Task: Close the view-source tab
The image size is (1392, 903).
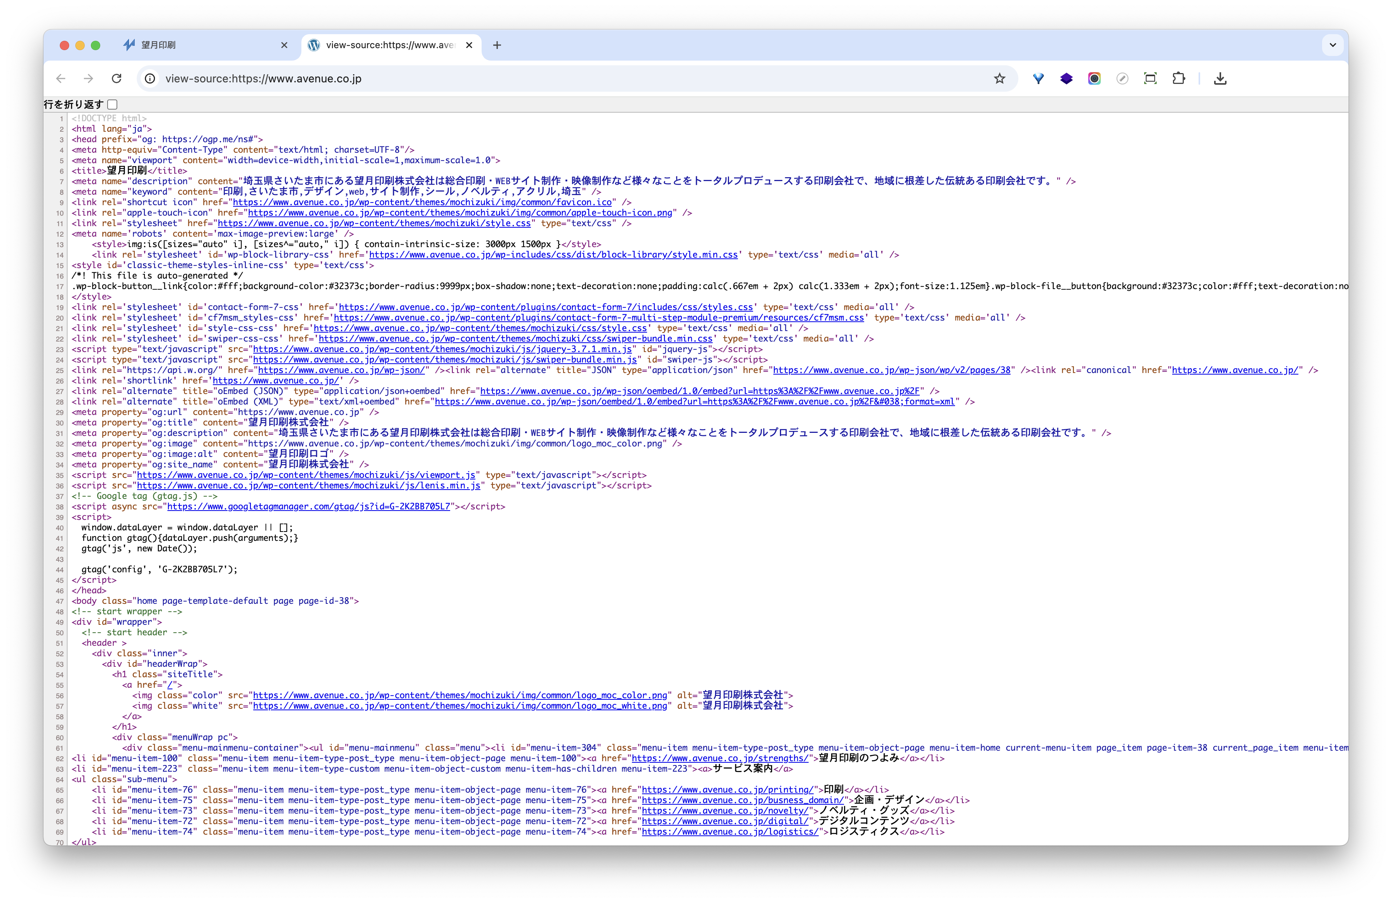Action: click(x=469, y=45)
